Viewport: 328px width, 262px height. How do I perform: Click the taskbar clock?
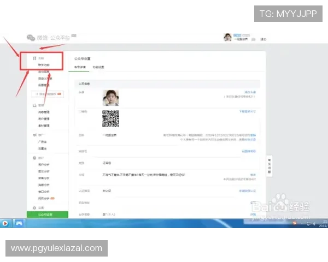pos(324,224)
